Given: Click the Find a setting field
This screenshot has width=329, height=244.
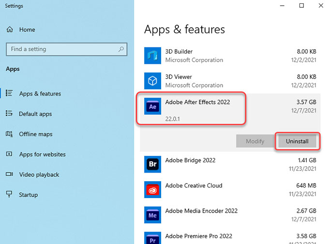Looking at the screenshot, I should click(x=66, y=49).
